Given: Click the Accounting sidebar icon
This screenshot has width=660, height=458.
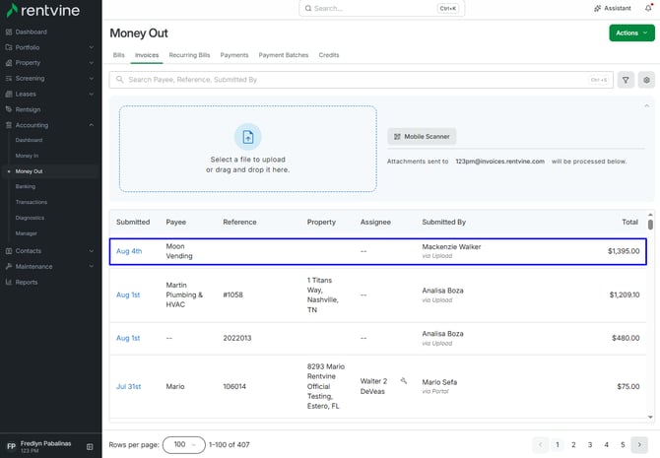Looking at the screenshot, I should (9, 125).
